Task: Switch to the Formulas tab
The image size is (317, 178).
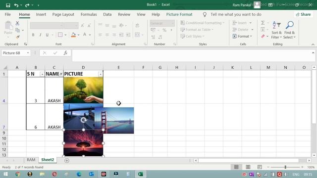Action: pyautogui.click(x=89, y=14)
